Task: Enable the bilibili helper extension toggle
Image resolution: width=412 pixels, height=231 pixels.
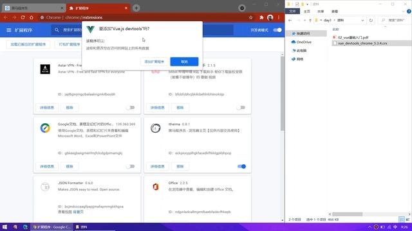Action: coord(241,107)
